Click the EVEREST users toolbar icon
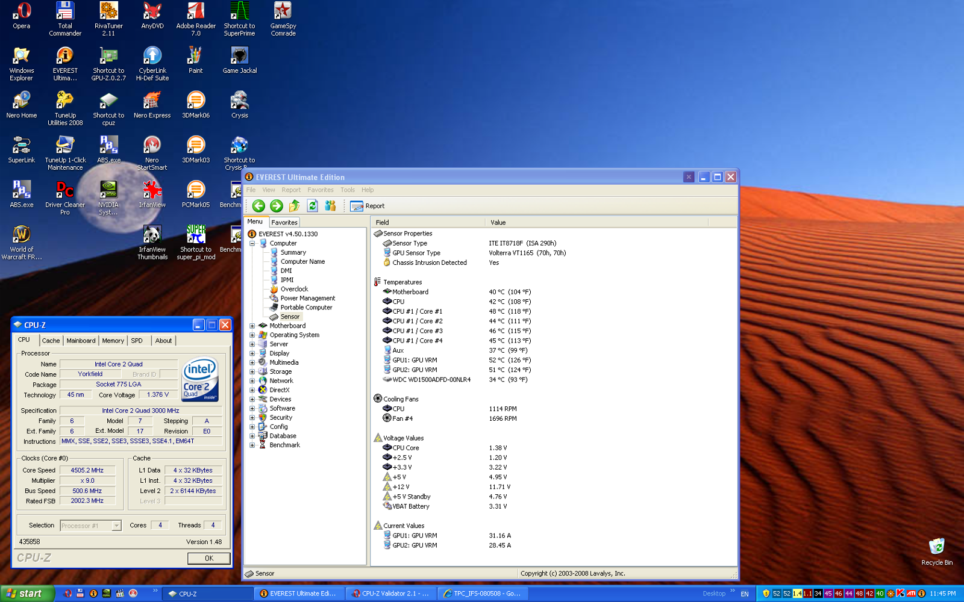Viewport: 964px width, 602px height. coord(330,206)
